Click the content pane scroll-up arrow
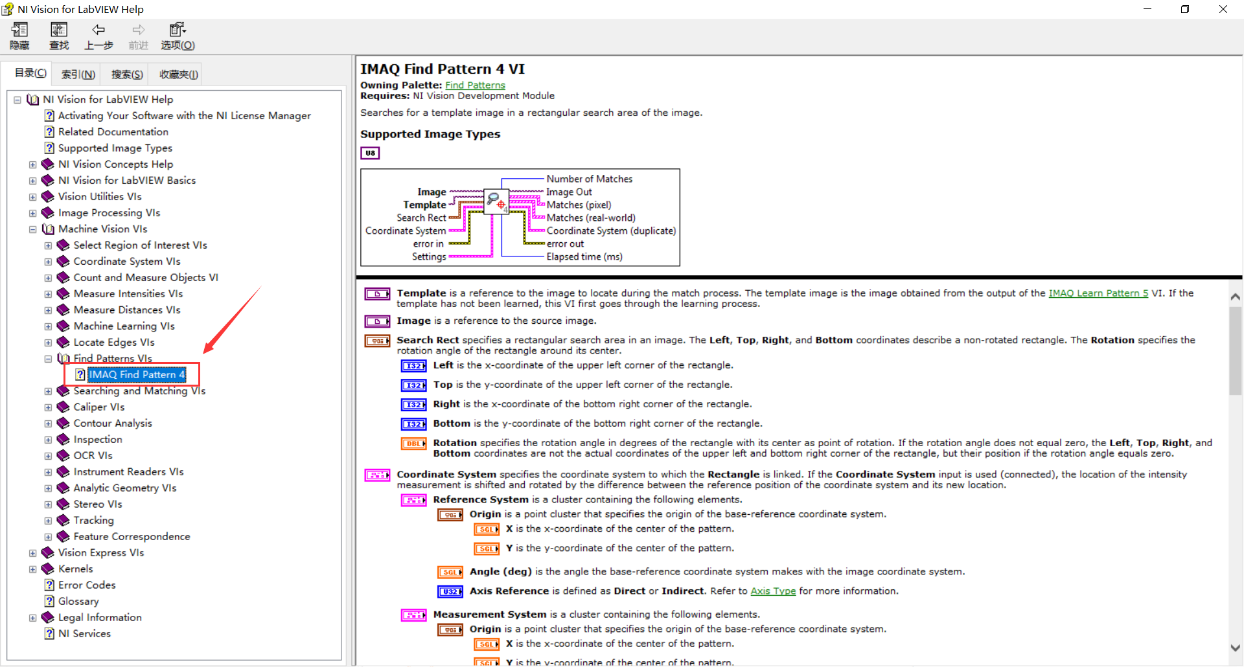The image size is (1244, 667). click(1235, 297)
